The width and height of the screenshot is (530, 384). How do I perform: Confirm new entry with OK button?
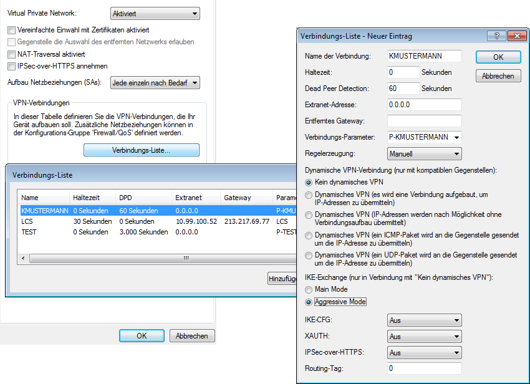click(498, 57)
